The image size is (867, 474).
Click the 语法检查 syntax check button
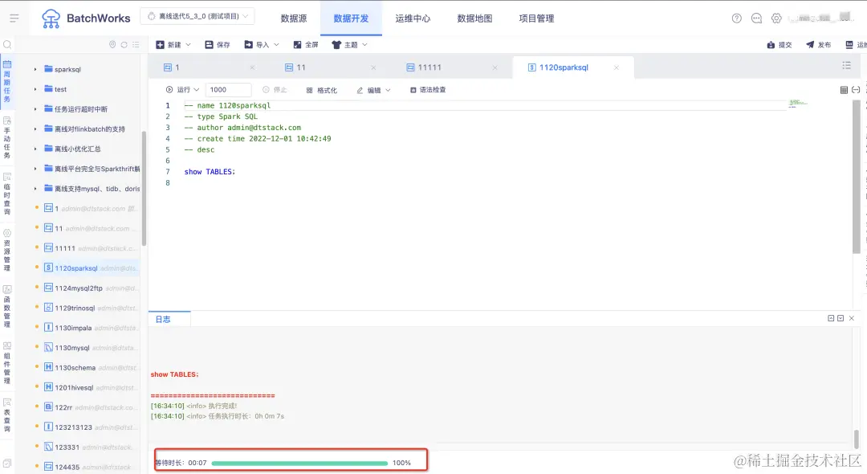tap(428, 90)
